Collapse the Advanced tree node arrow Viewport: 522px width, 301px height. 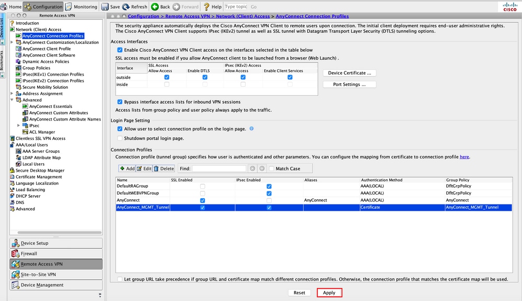click(12, 100)
